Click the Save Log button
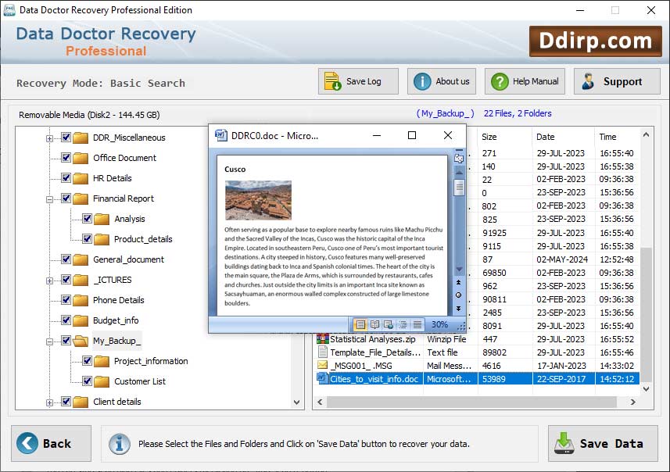 [x=358, y=81]
